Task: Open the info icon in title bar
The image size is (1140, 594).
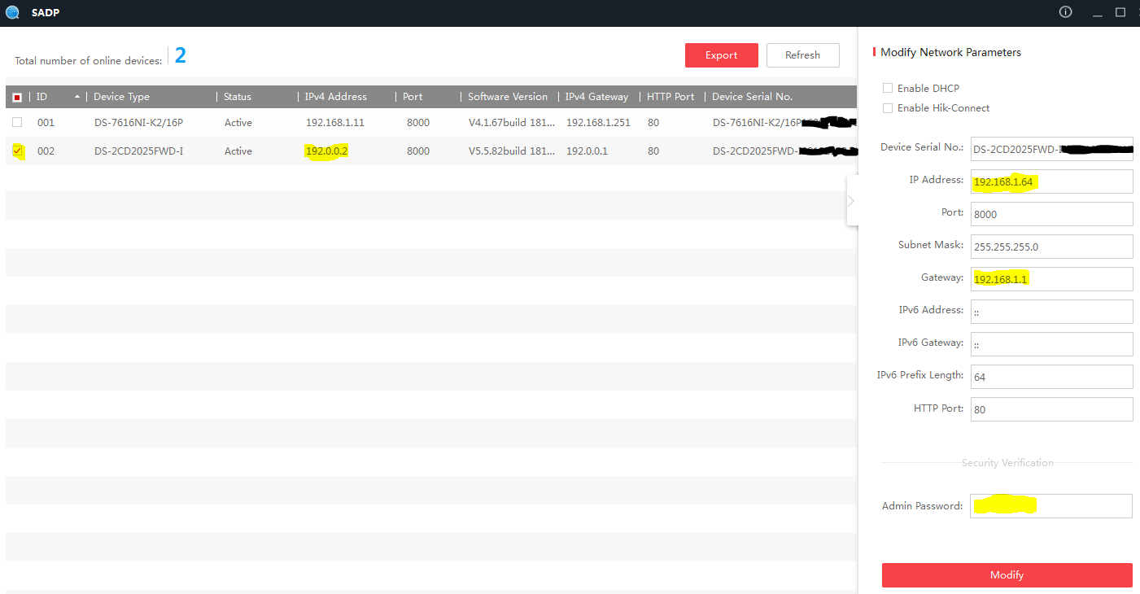Action: tap(1065, 12)
